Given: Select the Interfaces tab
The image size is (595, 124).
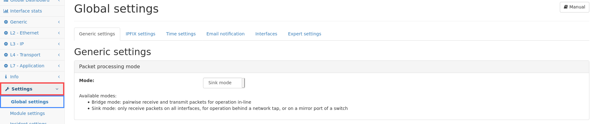Looking at the screenshot, I should pos(266,34).
